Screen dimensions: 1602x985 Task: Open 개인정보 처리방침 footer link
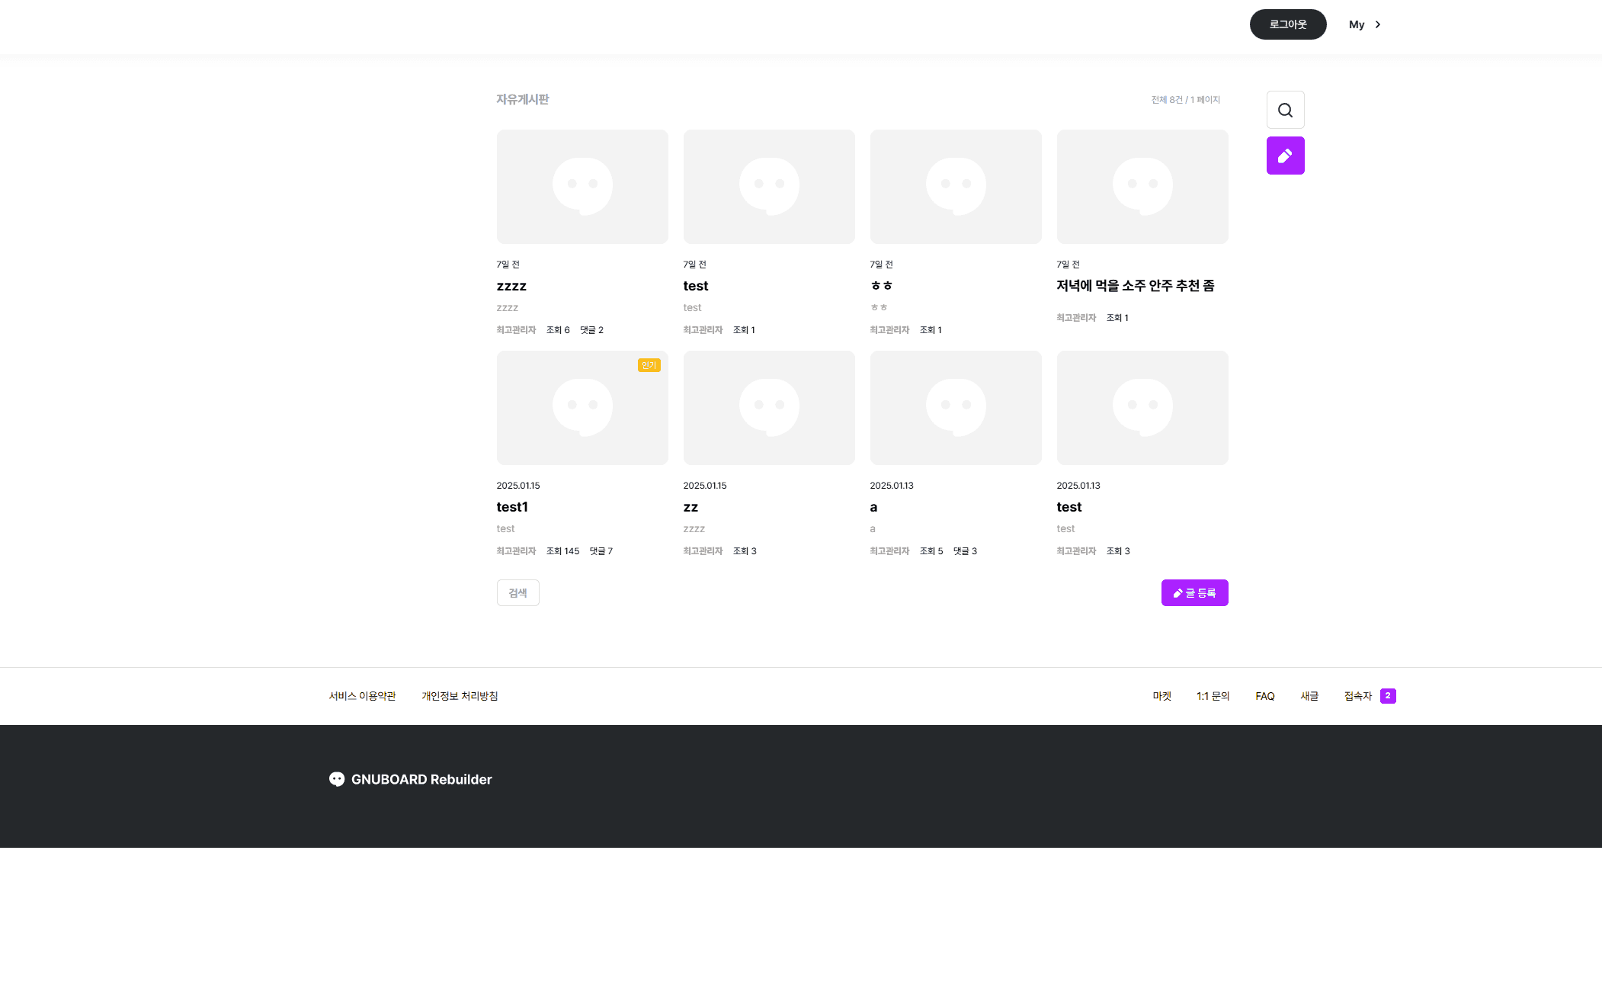pos(460,696)
